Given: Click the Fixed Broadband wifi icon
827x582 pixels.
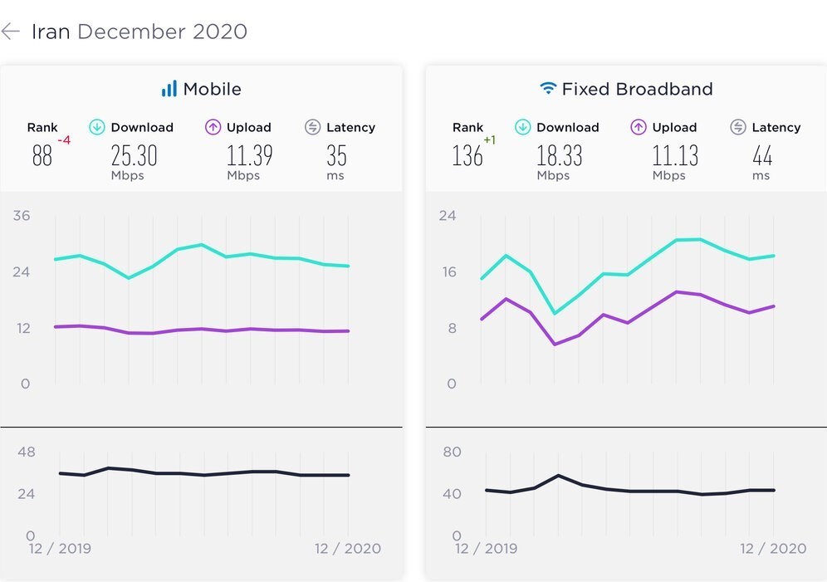Looking at the screenshot, I should pyautogui.click(x=547, y=88).
